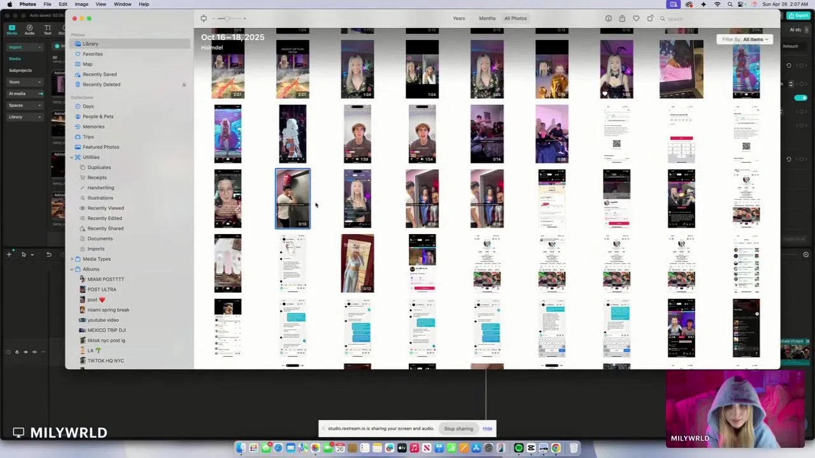815x458 pixels.
Task: Mute the track in CapCut timeline
Action: coord(35,352)
